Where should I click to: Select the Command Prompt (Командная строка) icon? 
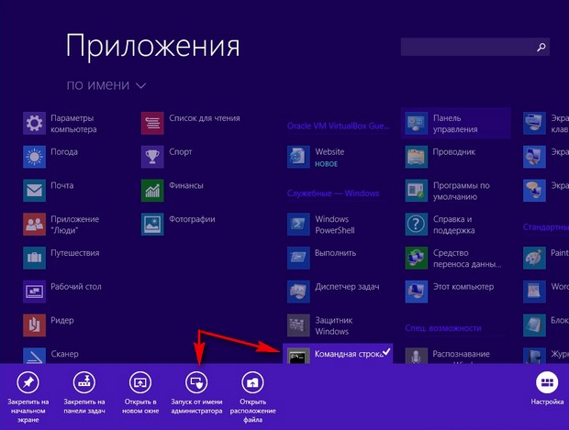point(298,356)
